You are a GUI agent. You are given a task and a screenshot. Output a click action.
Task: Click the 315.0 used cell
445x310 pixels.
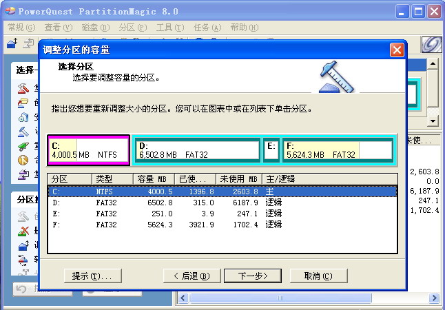(204, 203)
